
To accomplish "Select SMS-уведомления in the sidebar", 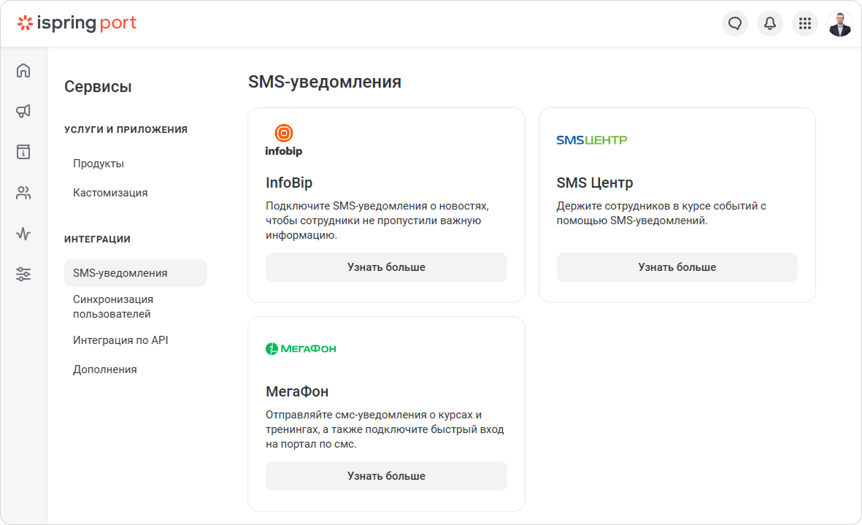I will (135, 273).
